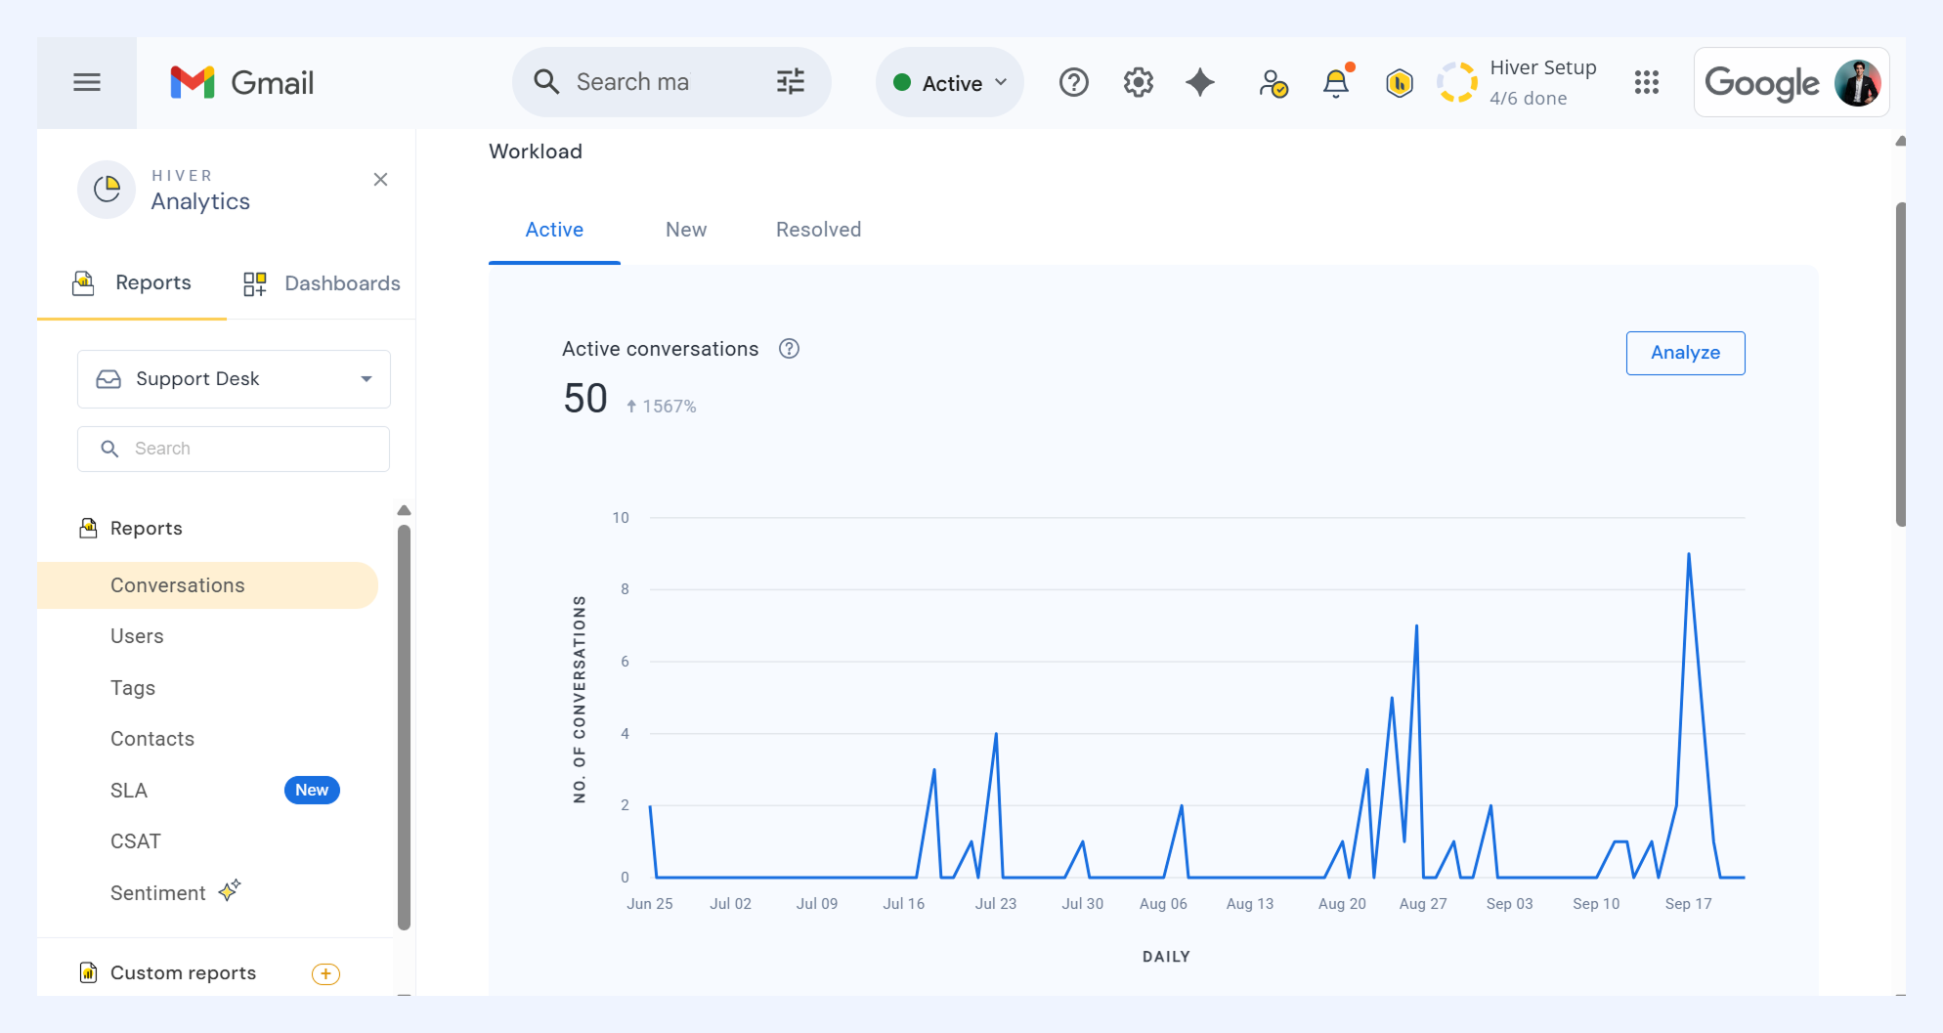The height and width of the screenshot is (1033, 1943).
Task: Click the Hiver hexagon badge icon
Action: [1400, 83]
